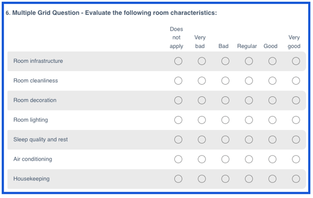
Task: Select Does not apply for Room infrastructure
Action: click(178, 61)
